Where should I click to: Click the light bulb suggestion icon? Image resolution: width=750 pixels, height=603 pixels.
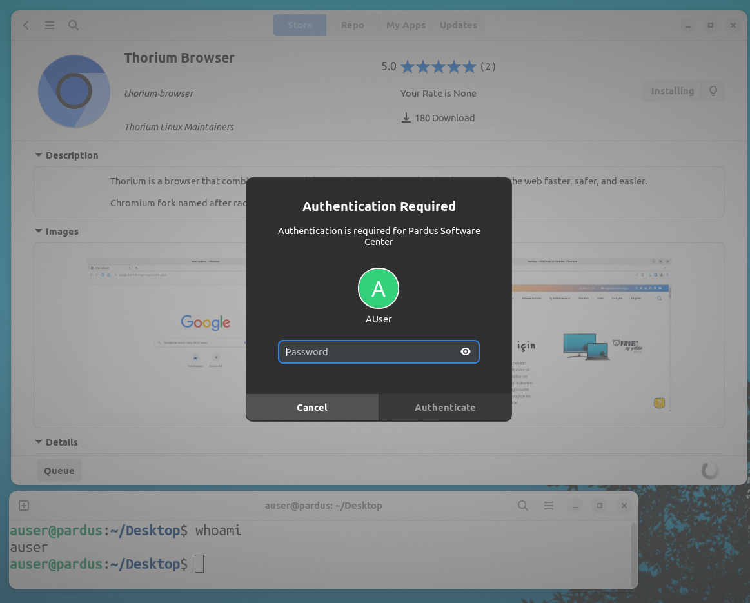(x=713, y=90)
